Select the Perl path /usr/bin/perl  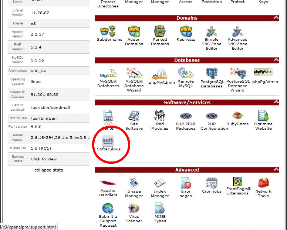[x=43, y=119]
